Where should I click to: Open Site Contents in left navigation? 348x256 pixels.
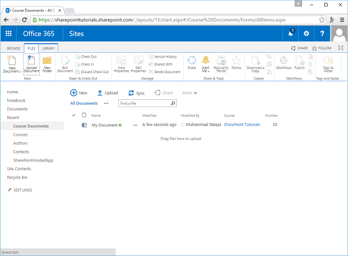pyautogui.click(x=20, y=168)
